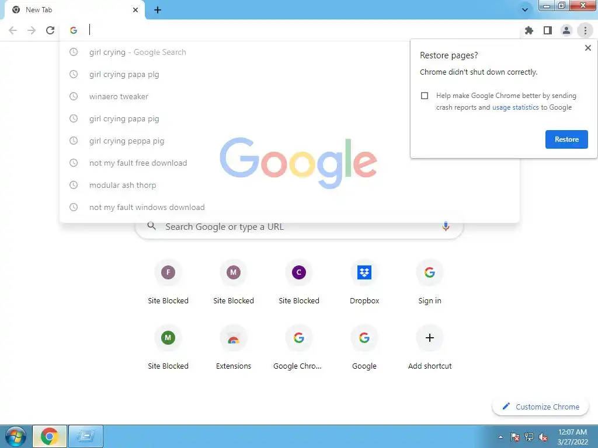The width and height of the screenshot is (598, 448).
Task: Expand the tab search chevron
Action: point(525,9)
